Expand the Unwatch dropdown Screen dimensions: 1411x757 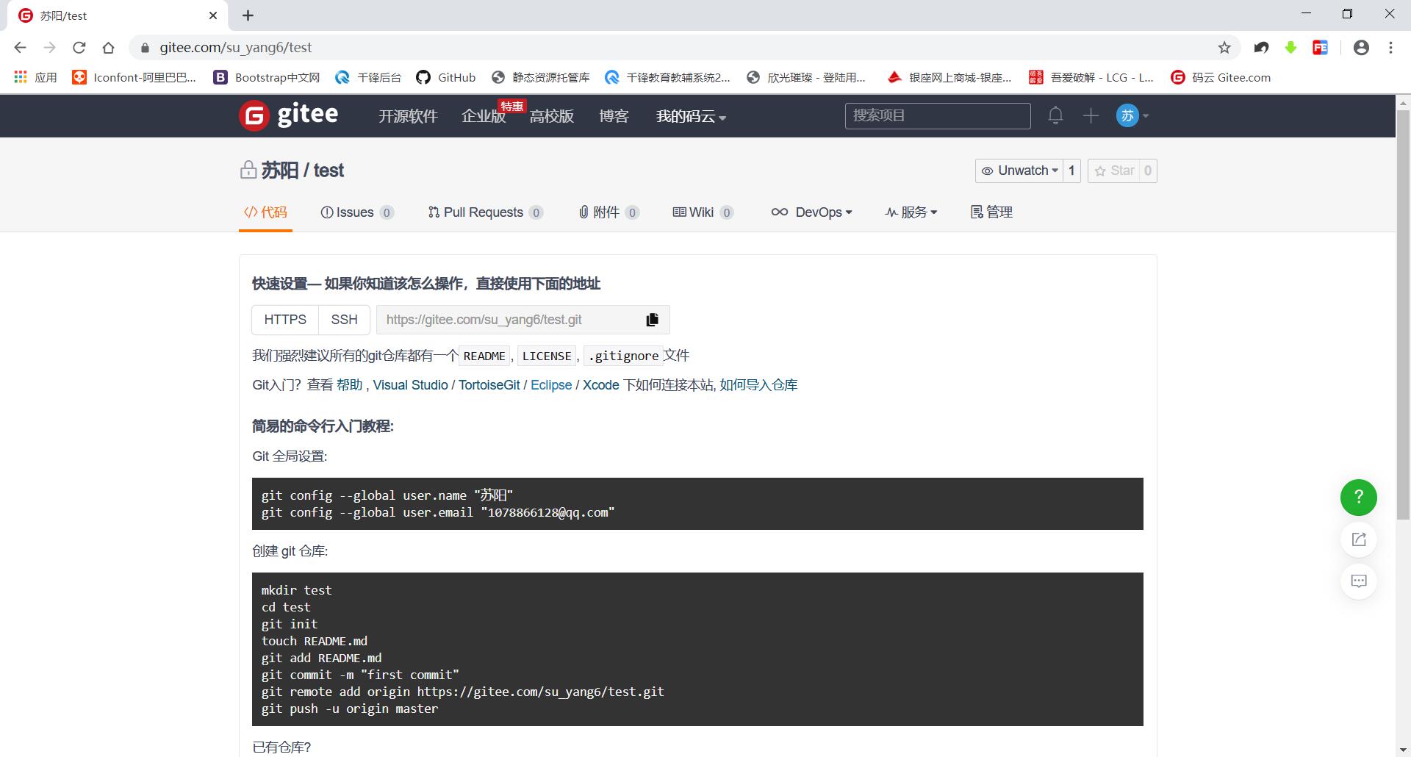1019,171
